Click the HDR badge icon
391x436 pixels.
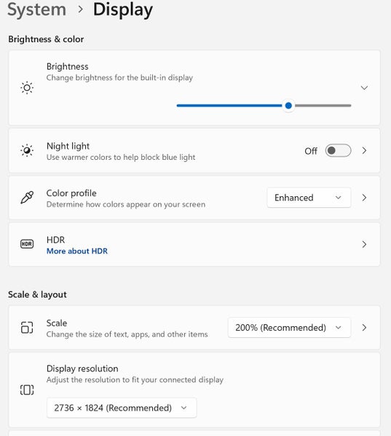coord(27,244)
